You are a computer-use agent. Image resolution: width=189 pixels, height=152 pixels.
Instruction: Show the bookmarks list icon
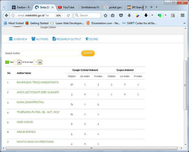pos(113,15)
